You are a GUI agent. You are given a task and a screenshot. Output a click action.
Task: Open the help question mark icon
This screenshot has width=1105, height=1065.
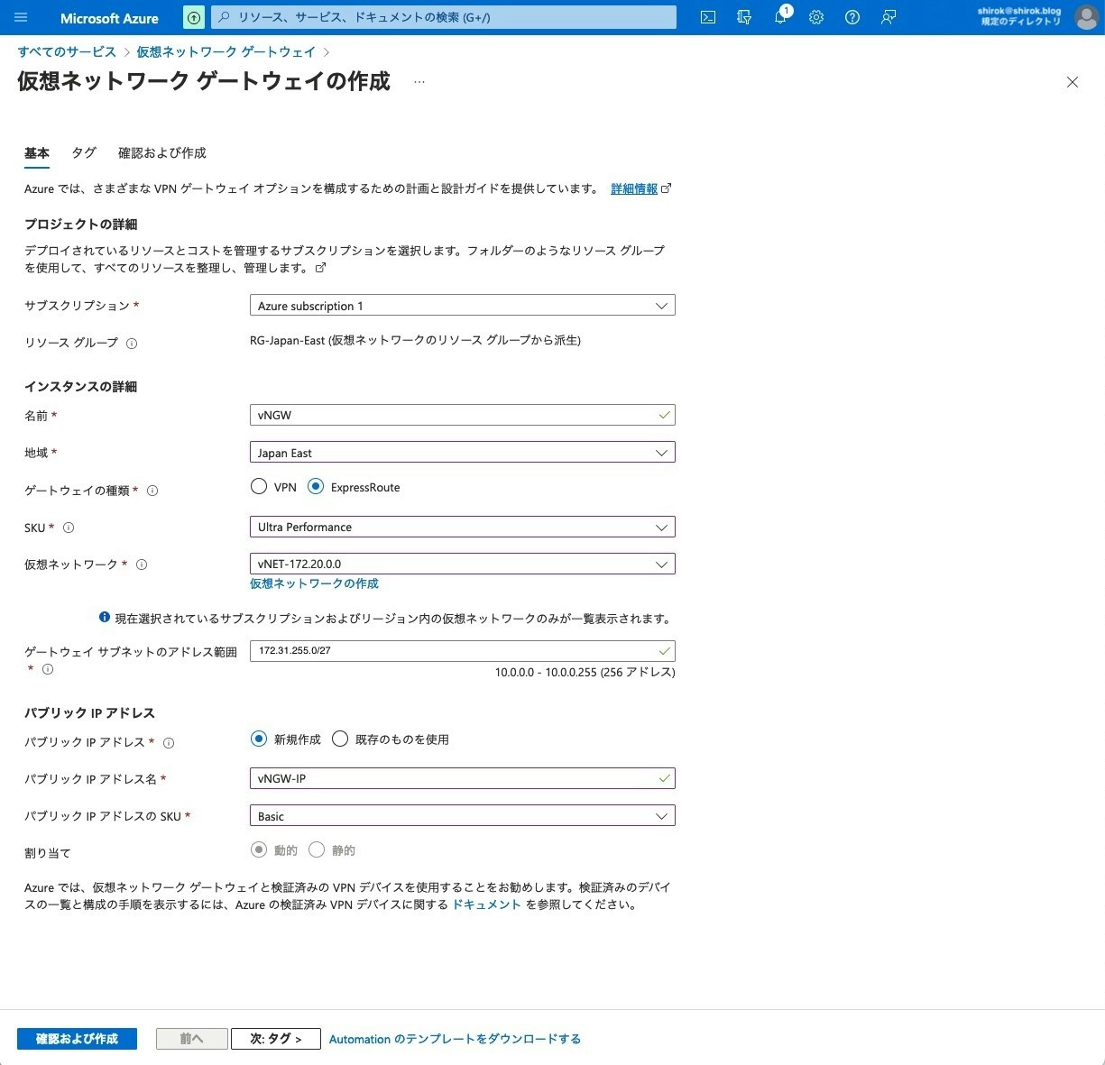pos(852,17)
